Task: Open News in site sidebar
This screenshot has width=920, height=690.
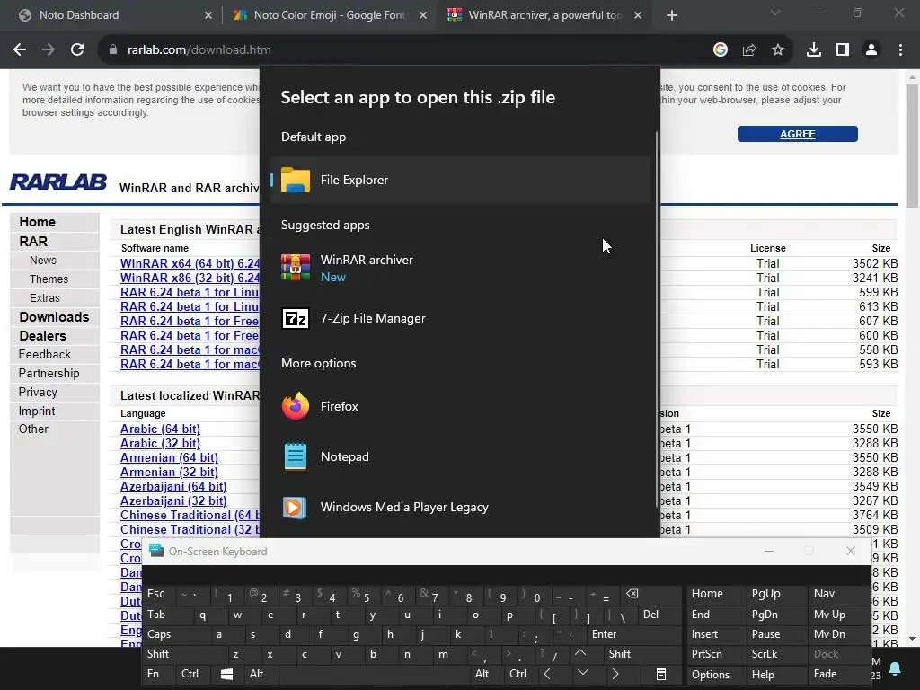Action: [43, 260]
